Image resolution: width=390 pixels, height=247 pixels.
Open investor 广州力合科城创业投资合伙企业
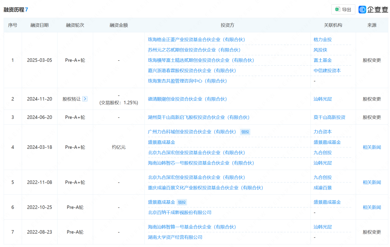pyautogui.click(x=192, y=132)
